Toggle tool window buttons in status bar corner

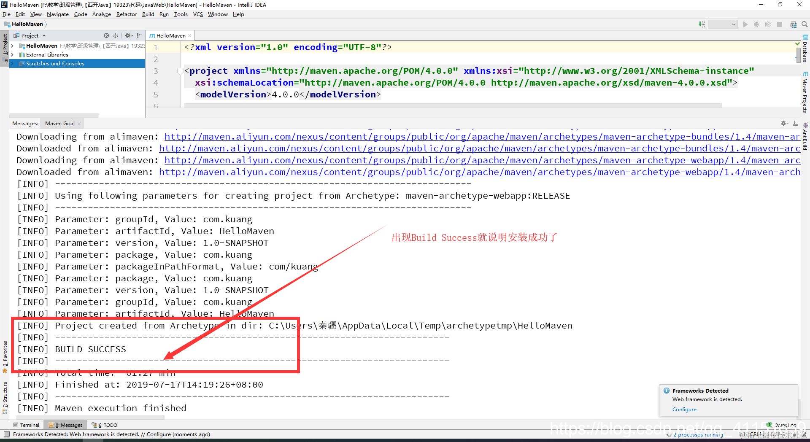click(6, 434)
